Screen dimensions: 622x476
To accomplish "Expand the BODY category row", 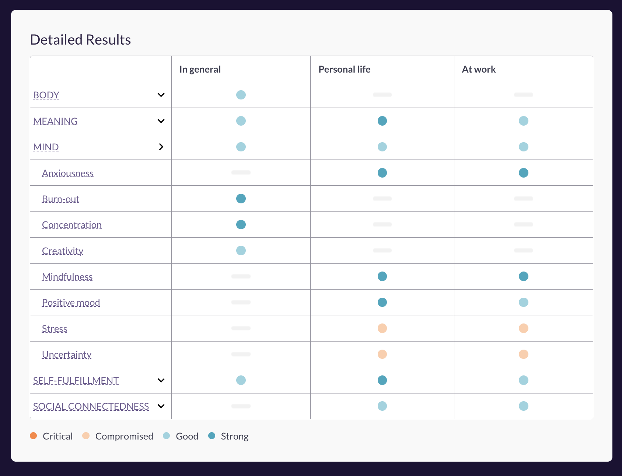I will tap(161, 95).
